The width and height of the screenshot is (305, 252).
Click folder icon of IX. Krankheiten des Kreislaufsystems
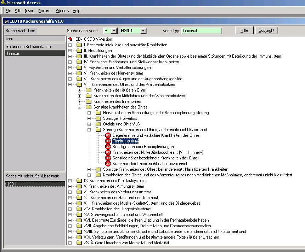pyautogui.click(x=79, y=181)
